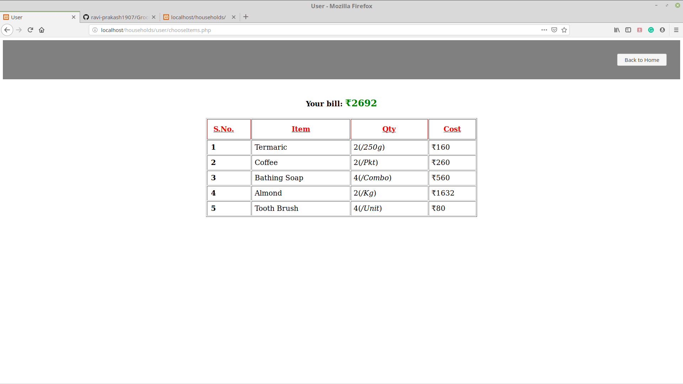
Task: Open the Firefox hamburger menu
Action: (x=677, y=30)
